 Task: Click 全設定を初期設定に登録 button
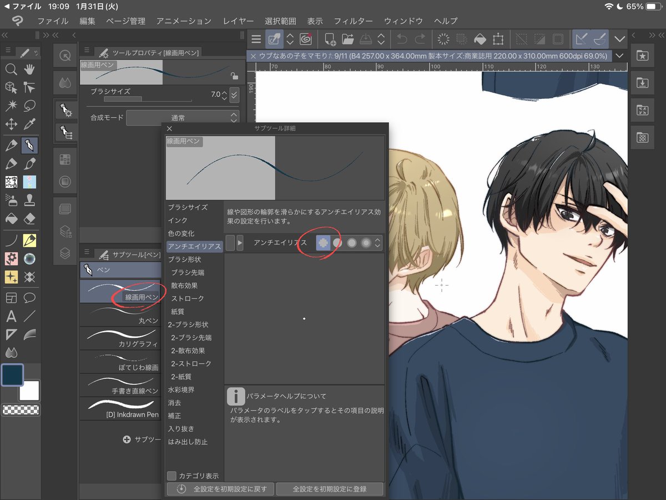(x=330, y=489)
